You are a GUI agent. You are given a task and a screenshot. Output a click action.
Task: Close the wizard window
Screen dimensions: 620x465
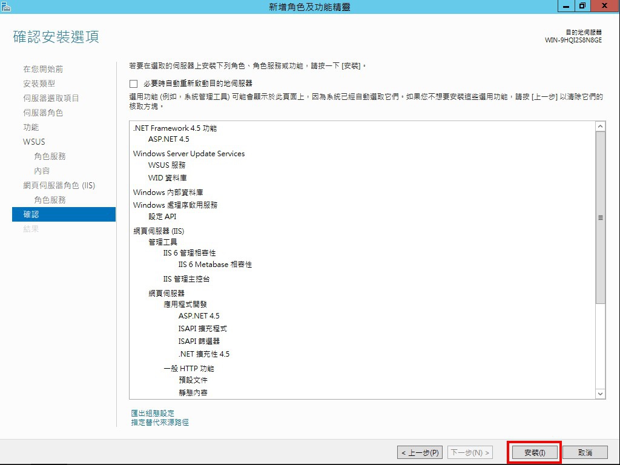605,6
